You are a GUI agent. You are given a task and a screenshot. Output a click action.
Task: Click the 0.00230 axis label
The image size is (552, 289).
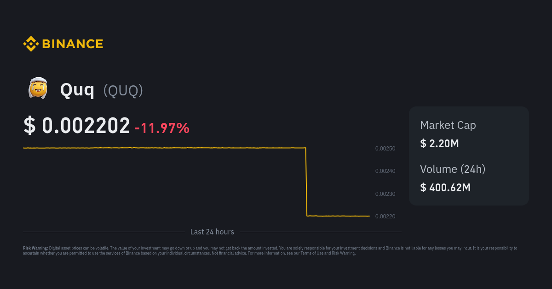pyautogui.click(x=385, y=194)
